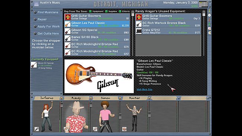
Task: Click the GHS Guitar Boomers store item icon
Action: tap(68, 17)
